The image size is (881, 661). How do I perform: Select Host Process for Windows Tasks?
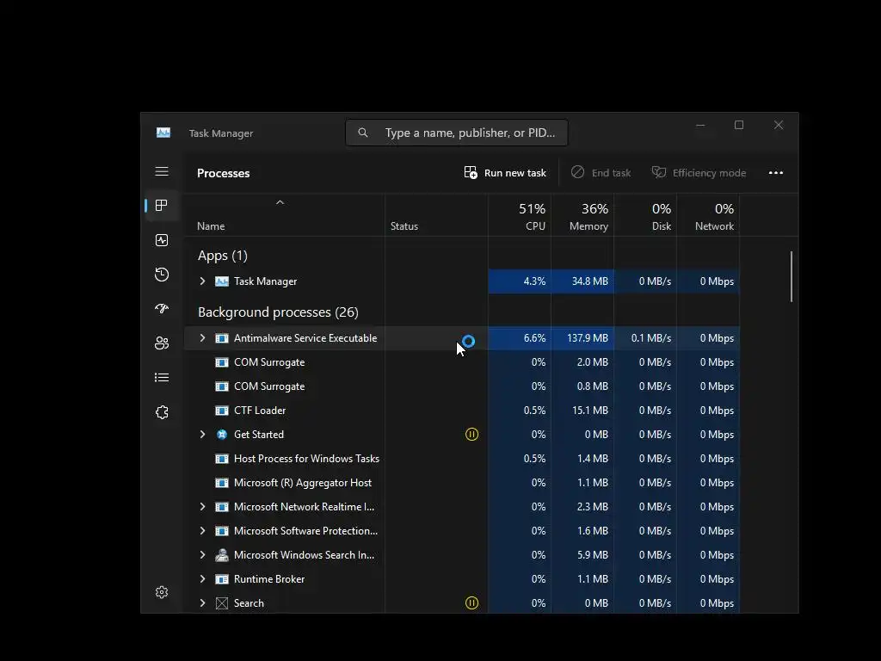462,459
